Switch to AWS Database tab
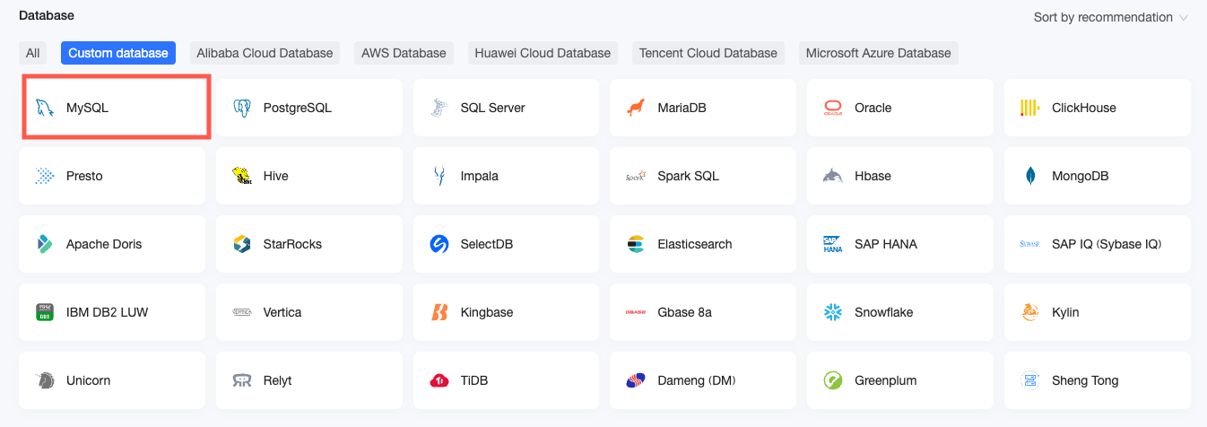1207x427 pixels. (x=404, y=53)
